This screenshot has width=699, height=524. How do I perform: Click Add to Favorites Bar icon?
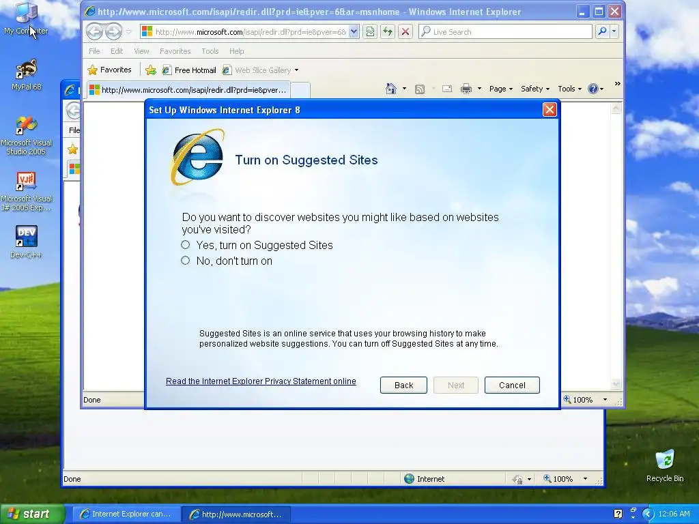(151, 70)
